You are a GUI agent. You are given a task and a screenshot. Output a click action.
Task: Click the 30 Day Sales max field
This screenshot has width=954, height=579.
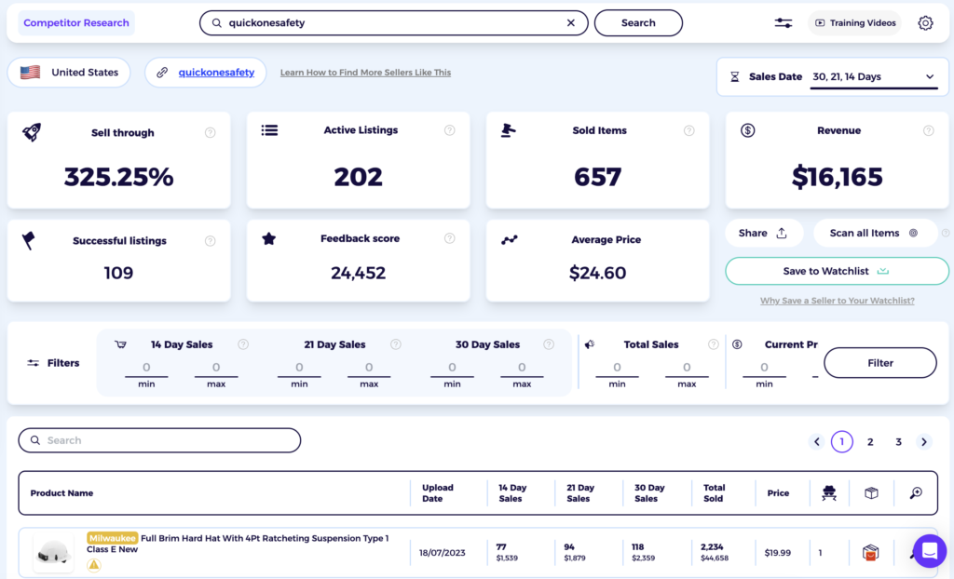click(522, 368)
